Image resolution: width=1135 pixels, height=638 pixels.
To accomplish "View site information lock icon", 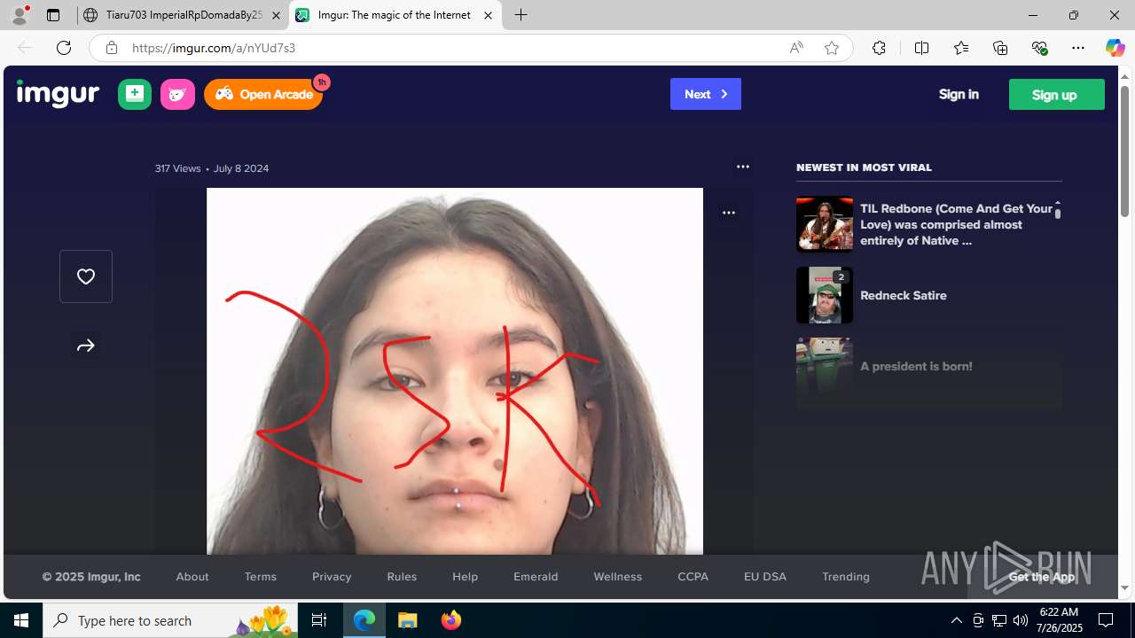I will point(111,48).
